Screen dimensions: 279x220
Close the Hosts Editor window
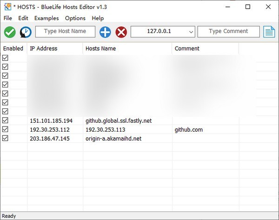pos(268,7)
